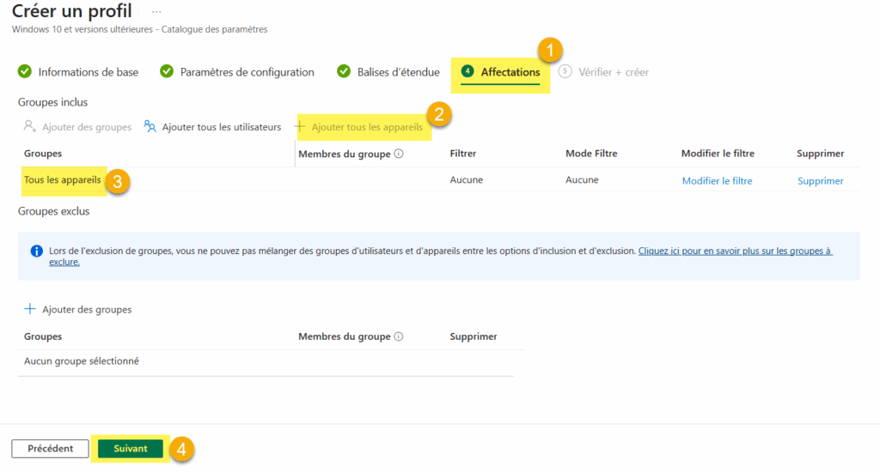
Task: Click the plus icon for Ajouter tous les appareils
Action: [x=301, y=126]
